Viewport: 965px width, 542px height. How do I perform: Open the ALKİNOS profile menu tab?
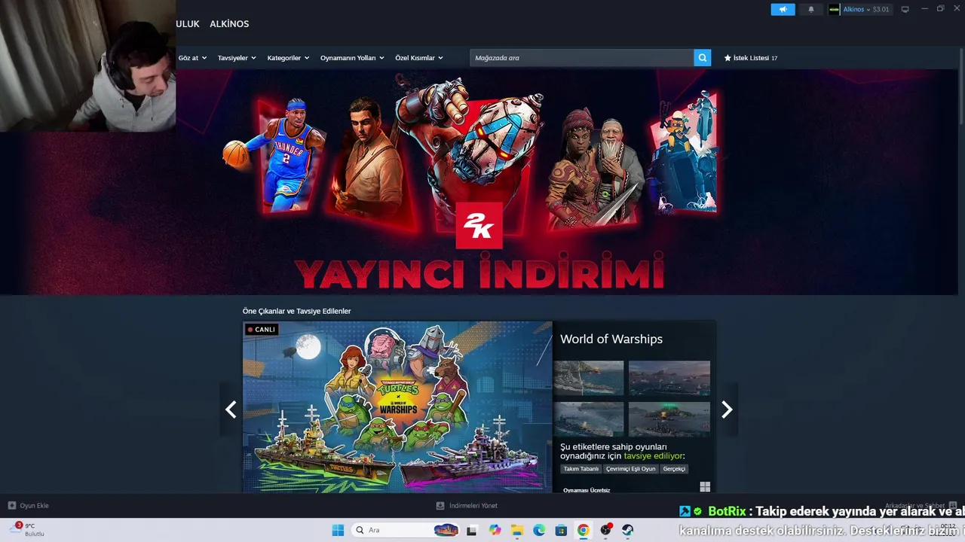[229, 24]
